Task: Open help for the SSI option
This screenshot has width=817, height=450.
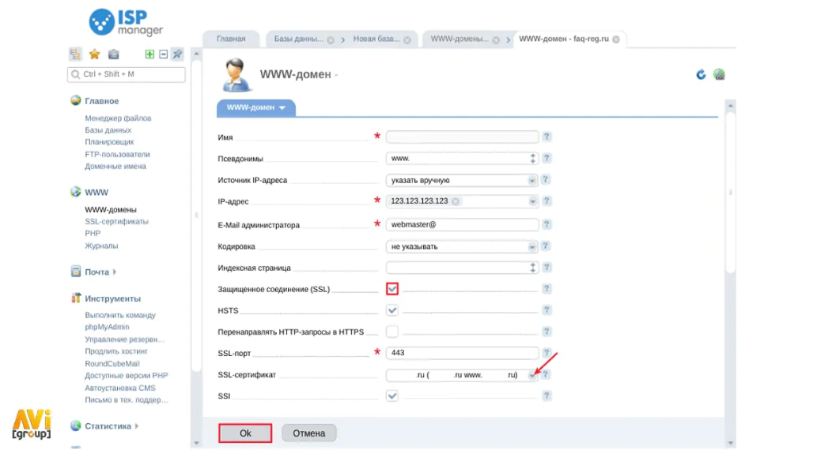Action: (547, 396)
